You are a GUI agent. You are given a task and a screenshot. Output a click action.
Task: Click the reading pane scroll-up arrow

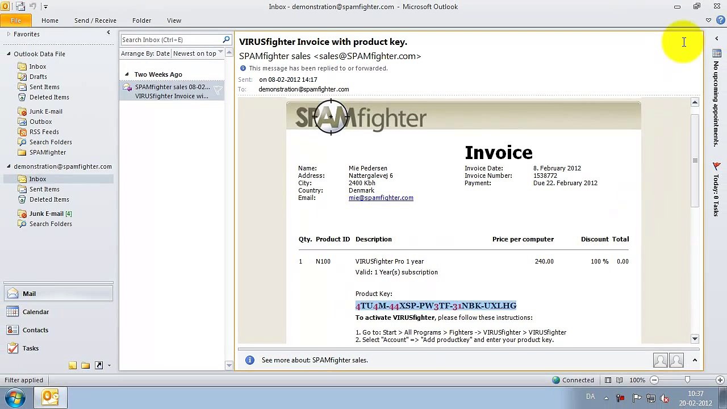point(695,102)
